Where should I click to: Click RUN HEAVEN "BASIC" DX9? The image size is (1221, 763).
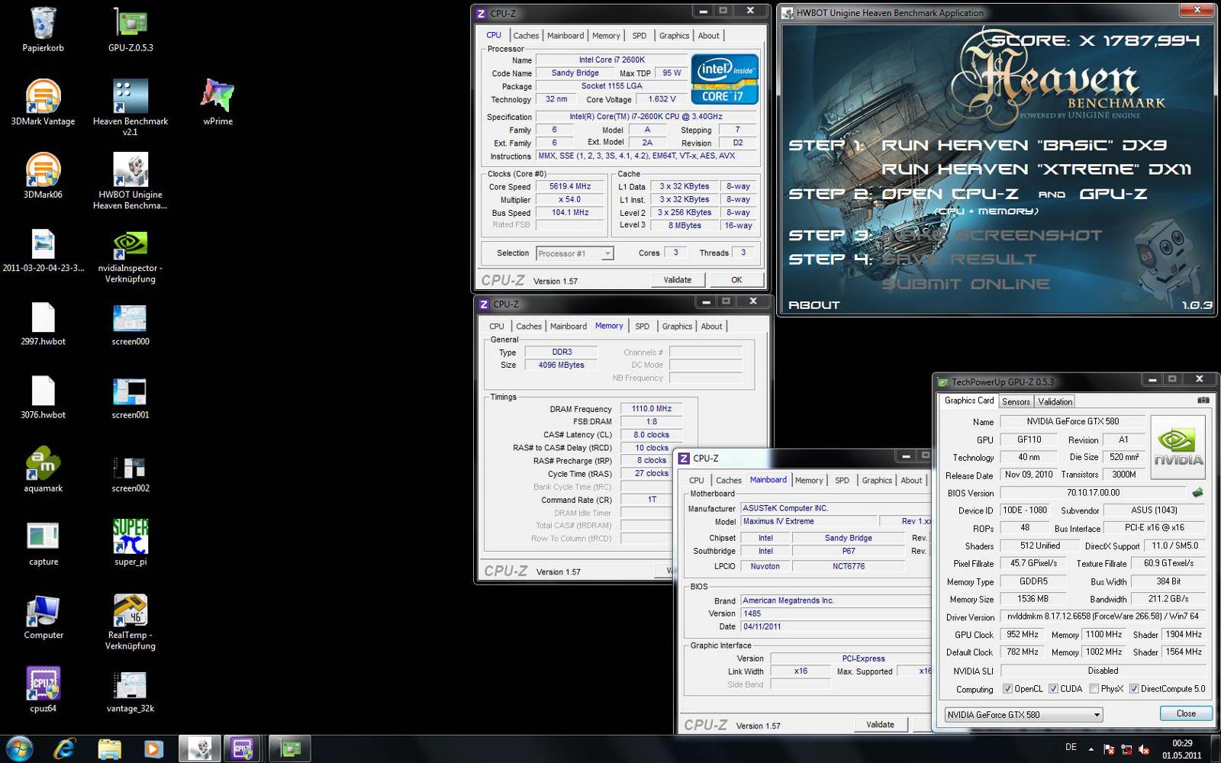point(1024,145)
